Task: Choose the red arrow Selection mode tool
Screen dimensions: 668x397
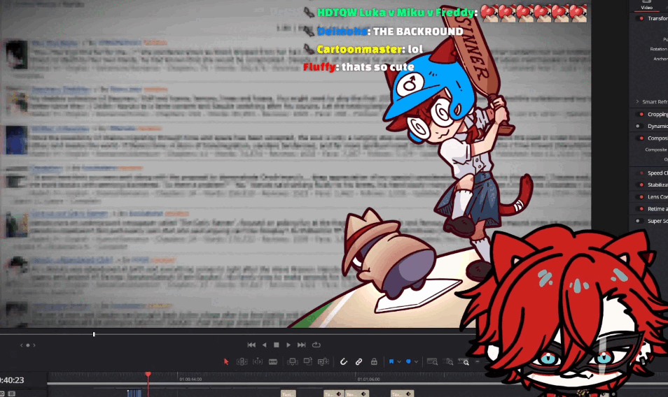Action: pos(226,362)
